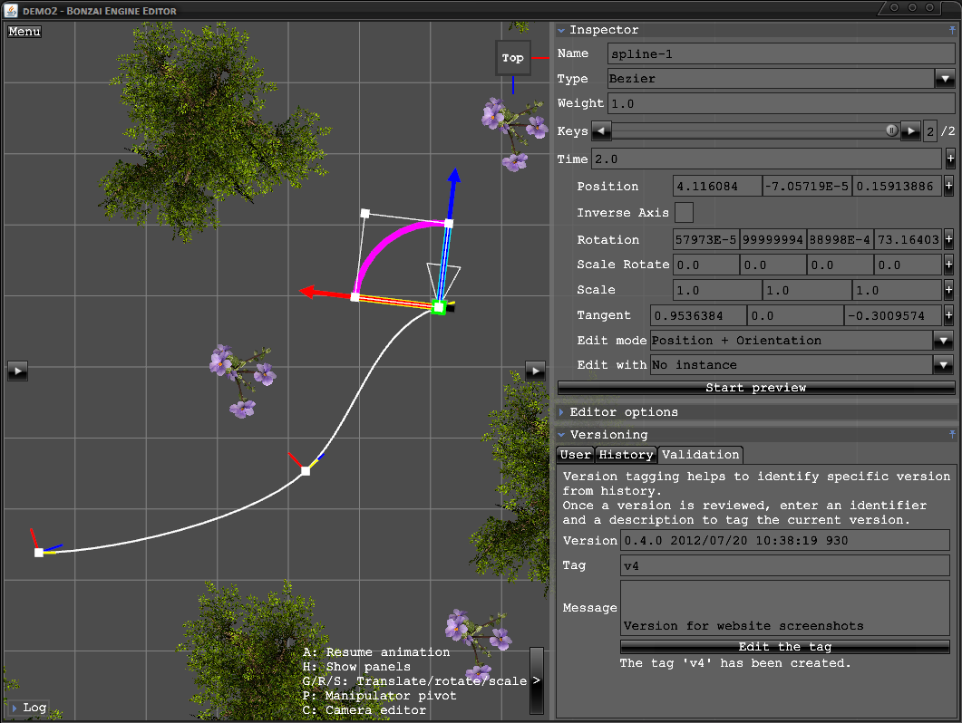The width and height of the screenshot is (962, 723).
Task: Click the plus icon next to Position
Action: click(x=948, y=186)
